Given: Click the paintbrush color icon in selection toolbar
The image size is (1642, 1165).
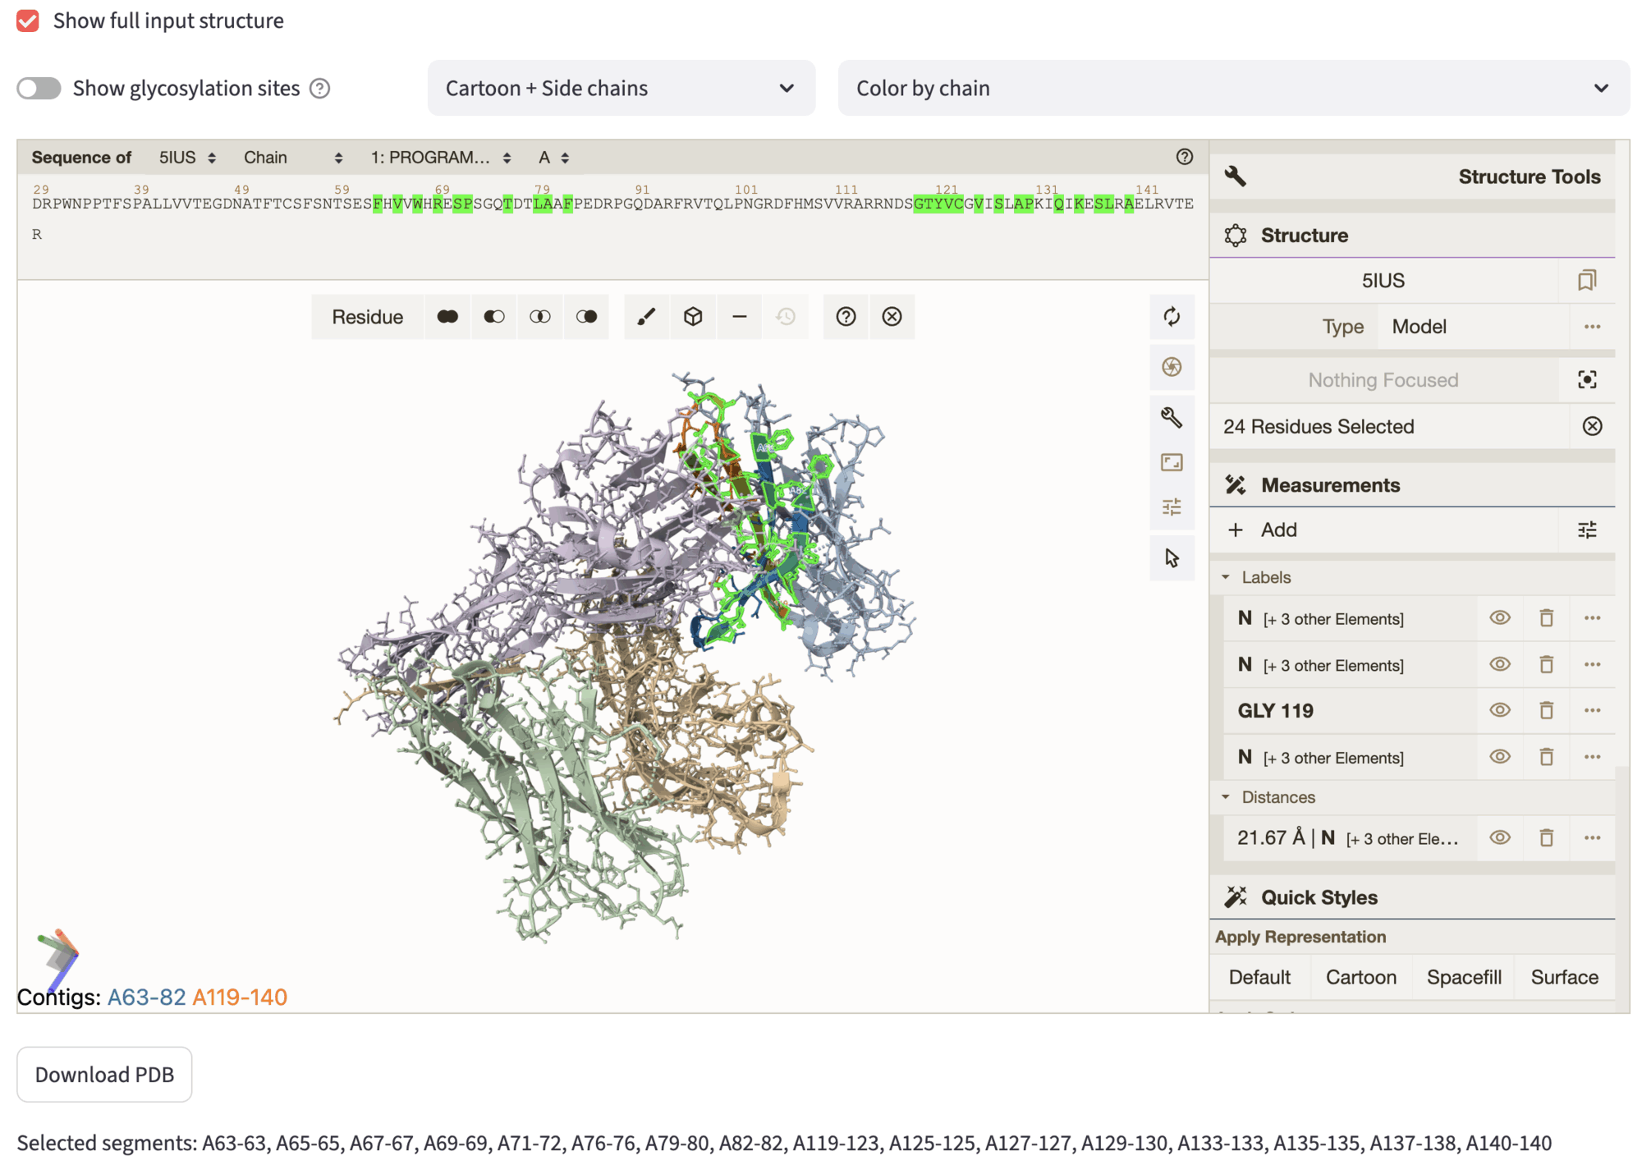Looking at the screenshot, I should coord(646,317).
